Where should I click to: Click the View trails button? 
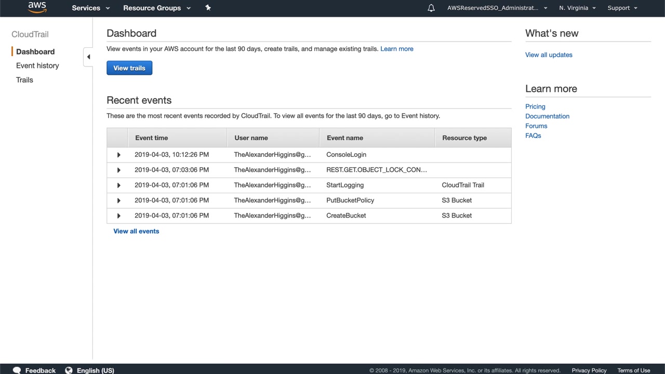(x=129, y=68)
